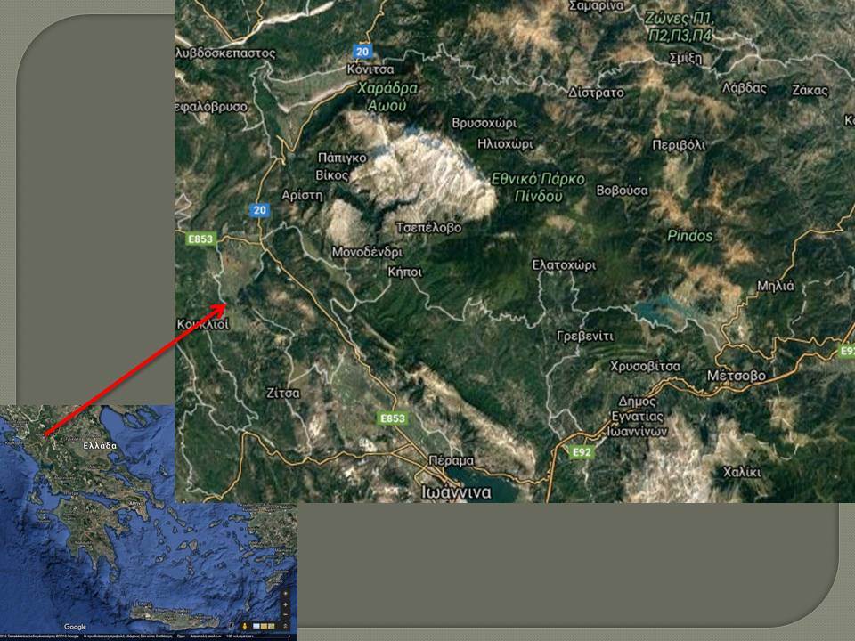Select the yellow Street View pegman
Screen dimensions: 855x641
coord(245,626)
